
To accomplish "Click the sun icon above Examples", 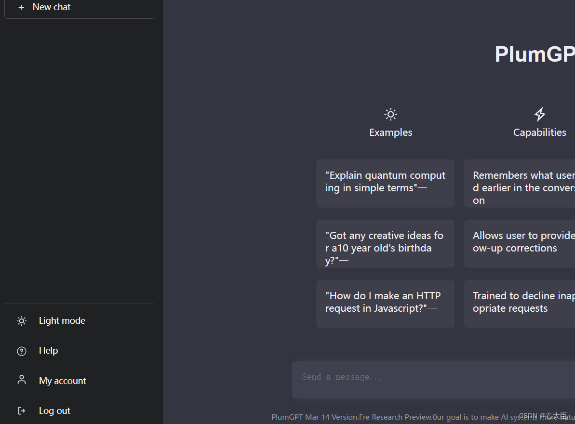I will point(390,114).
